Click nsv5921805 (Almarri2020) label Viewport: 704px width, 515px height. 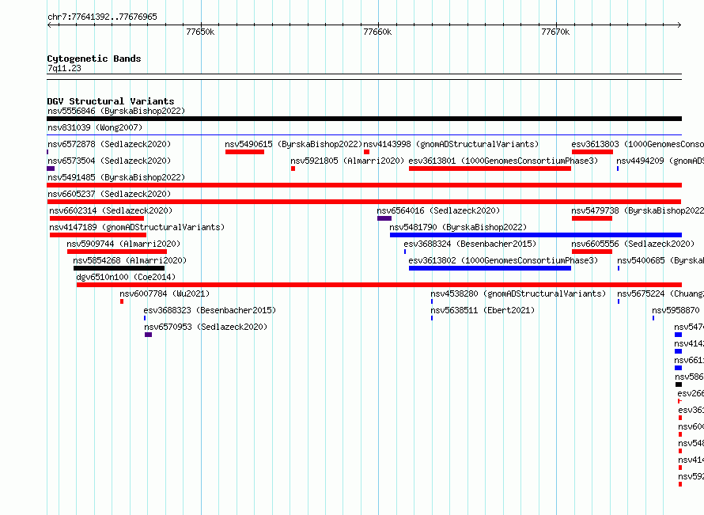[x=347, y=161]
